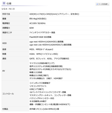Click the ページの先頭へ button
Image resolution: width=112 pixels, height=113 pixels.
102,4
